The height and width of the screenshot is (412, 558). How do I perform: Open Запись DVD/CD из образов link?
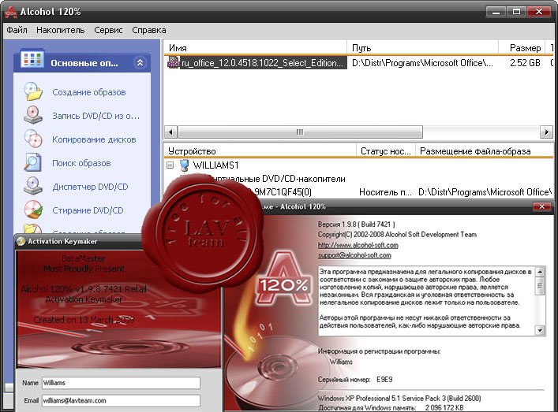coord(95,116)
